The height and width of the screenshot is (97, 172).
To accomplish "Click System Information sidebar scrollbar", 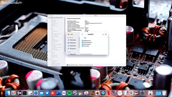I will point(65,34).
